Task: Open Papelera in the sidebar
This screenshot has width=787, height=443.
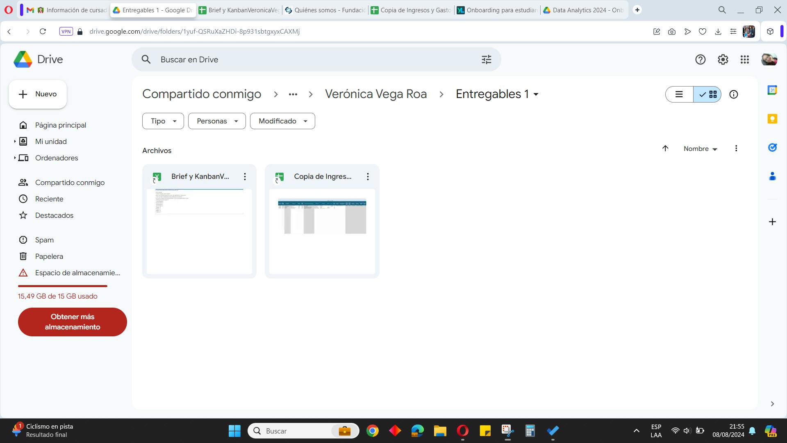Action: coord(49,256)
